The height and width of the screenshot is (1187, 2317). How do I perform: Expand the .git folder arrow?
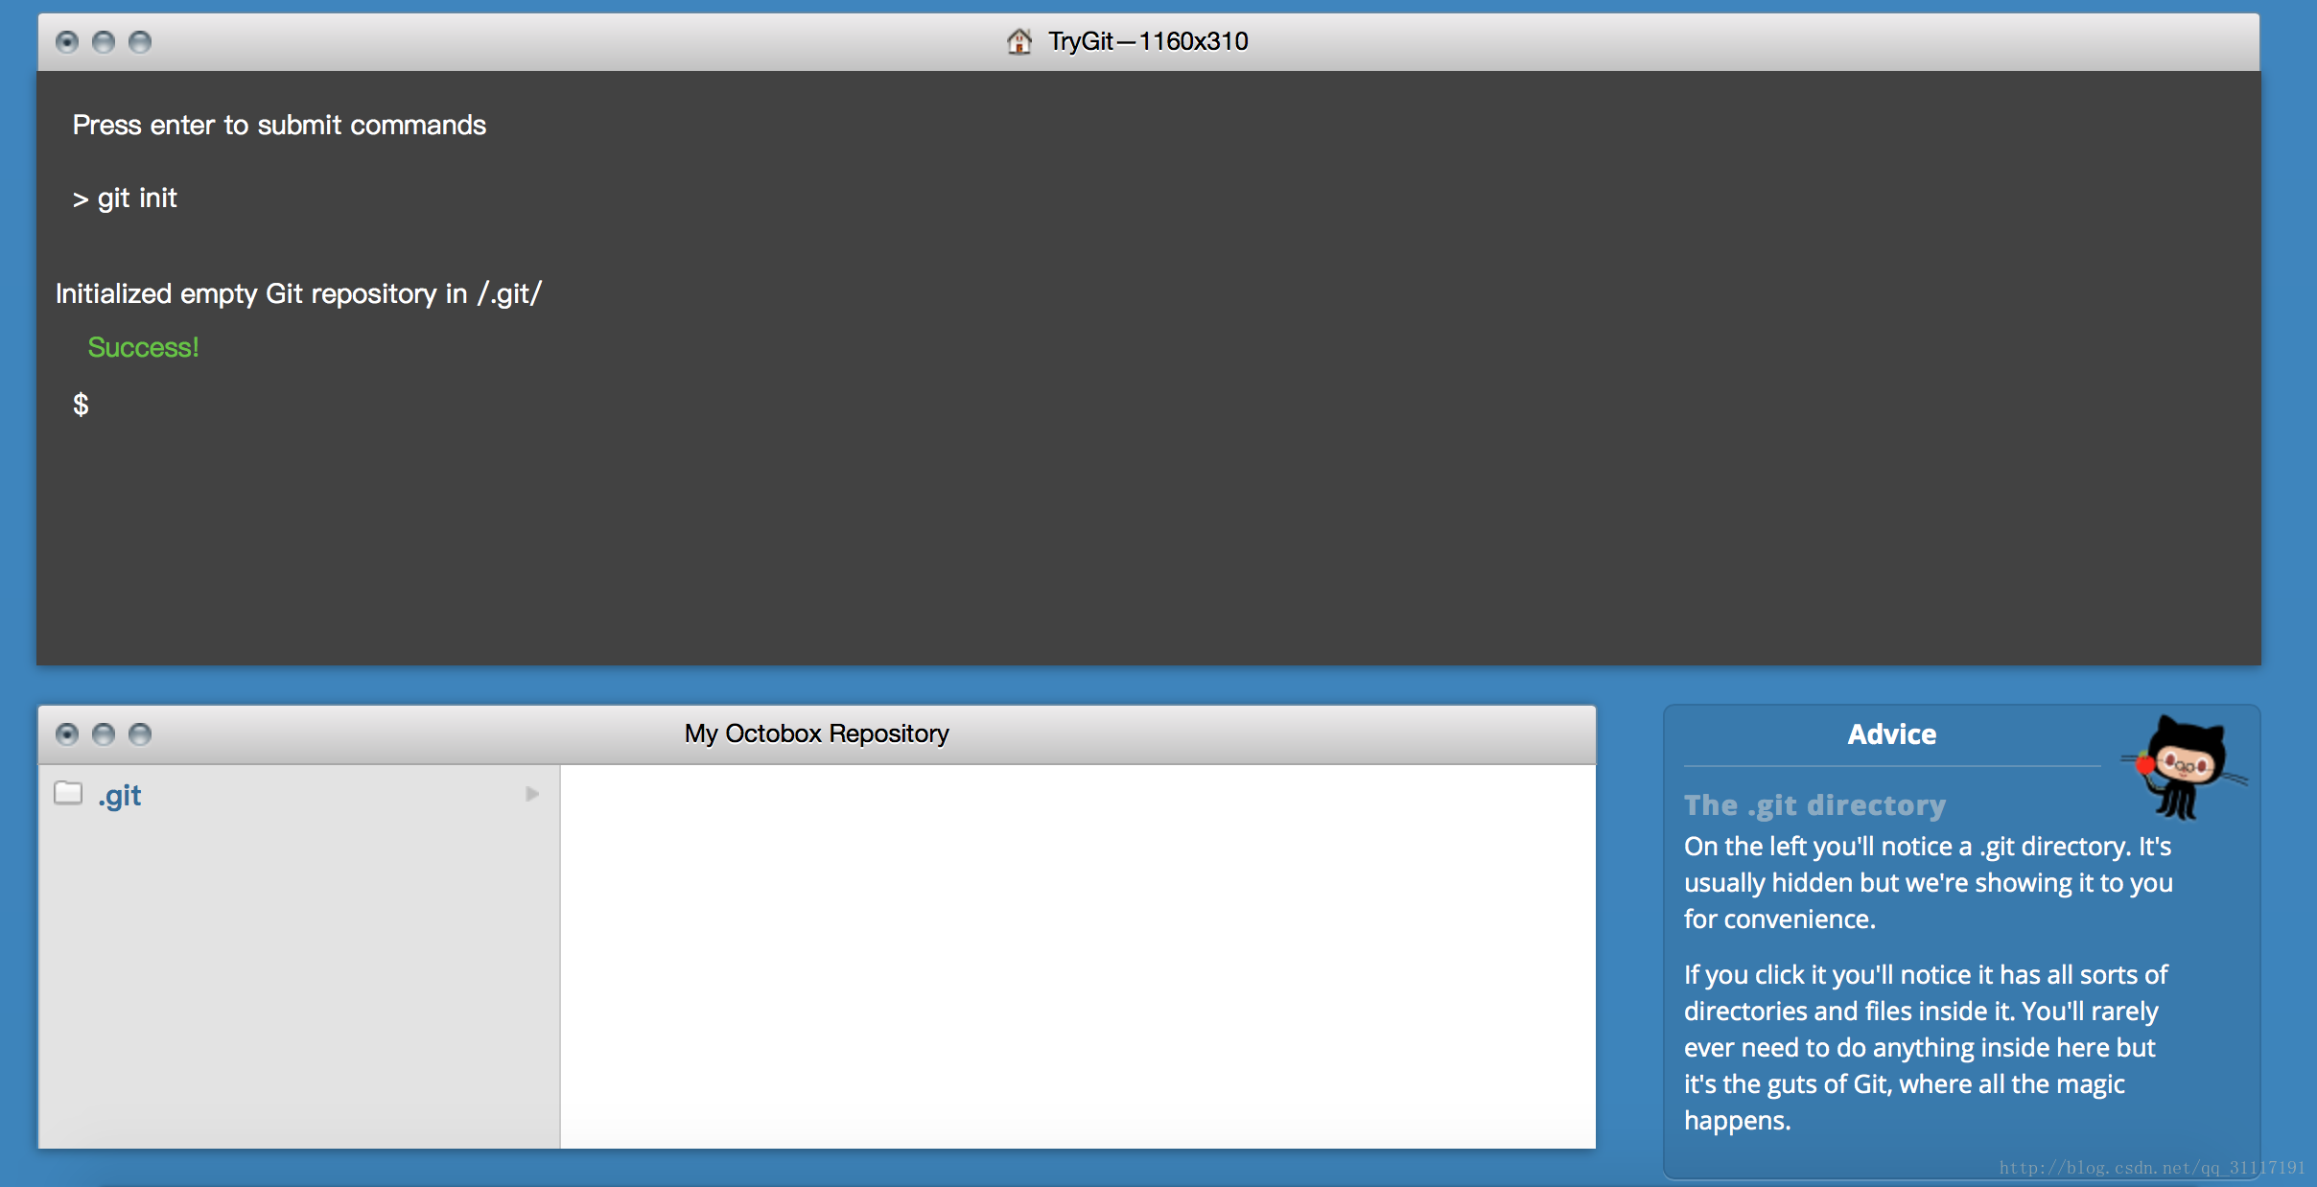(532, 794)
